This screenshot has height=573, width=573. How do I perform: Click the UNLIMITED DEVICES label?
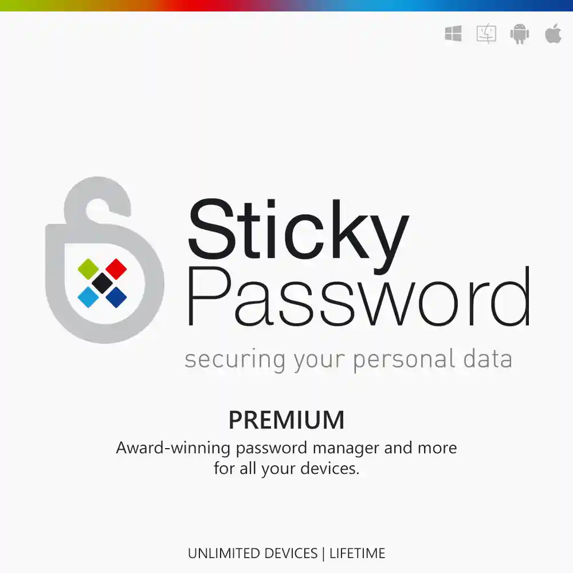pos(253,554)
